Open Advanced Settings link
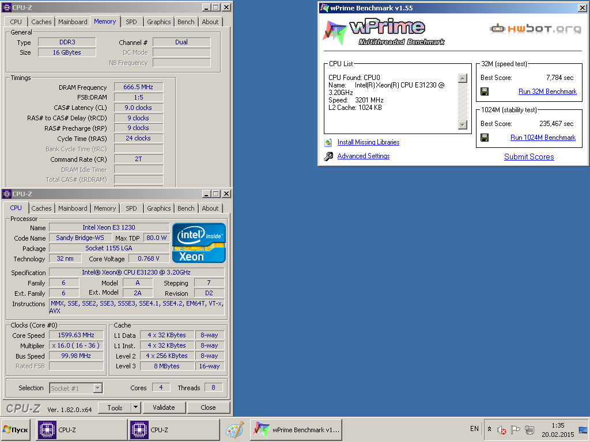Image resolution: width=590 pixels, height=442 pixels. pyautogui.click(x=364, y=156)
